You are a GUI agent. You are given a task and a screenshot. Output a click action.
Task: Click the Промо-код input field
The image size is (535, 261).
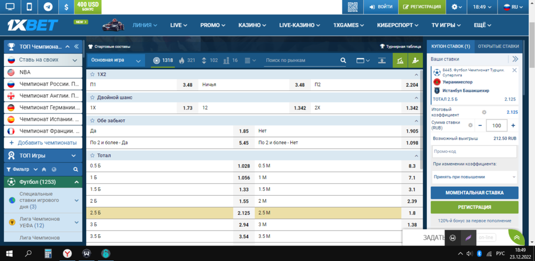tap(474, 151)
